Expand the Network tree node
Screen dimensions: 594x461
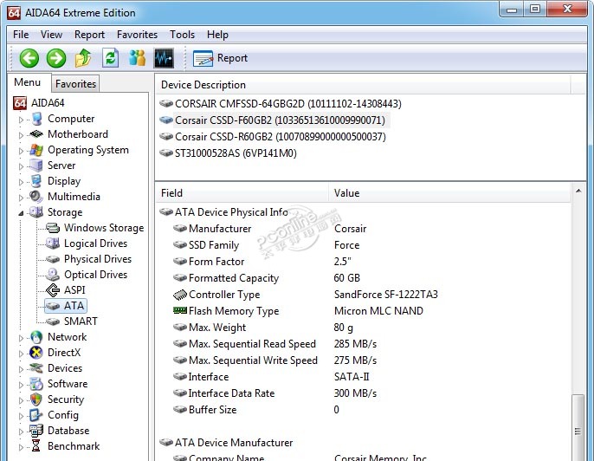[x=21, y=337]
